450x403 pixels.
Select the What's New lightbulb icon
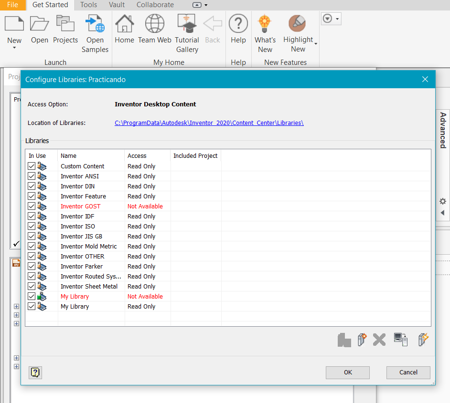point(265,23)
